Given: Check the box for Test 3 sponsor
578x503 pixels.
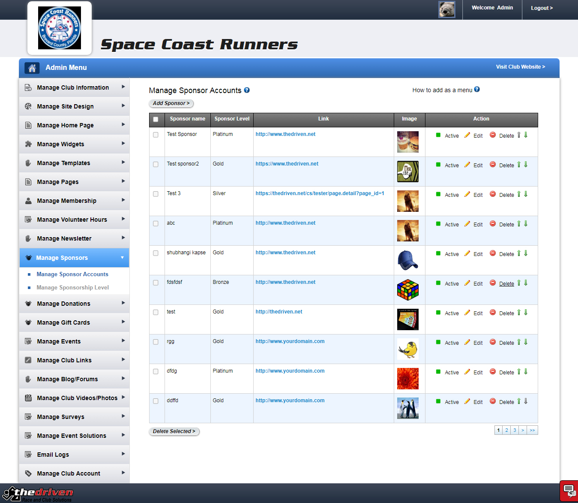Looking at the screenshot, I should click(x=156, y=194).
